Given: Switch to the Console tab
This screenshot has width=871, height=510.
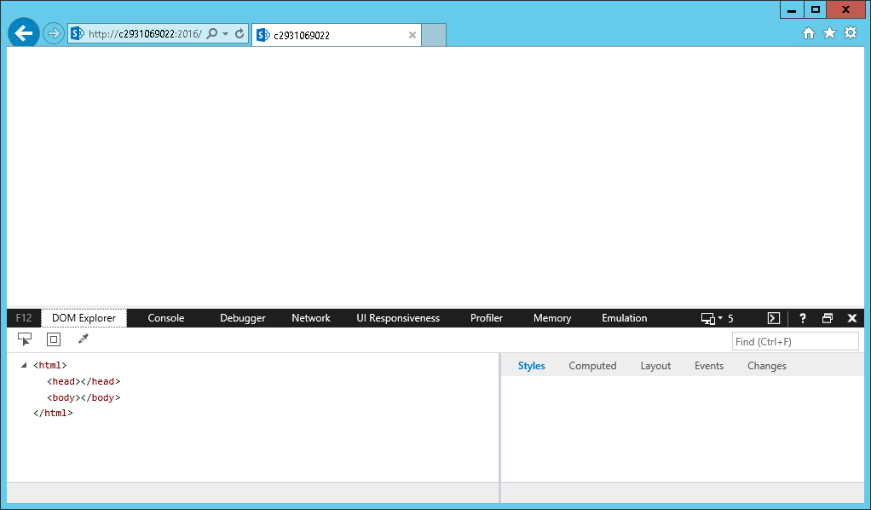Looking at the screenshot, I should click(165, 318).
